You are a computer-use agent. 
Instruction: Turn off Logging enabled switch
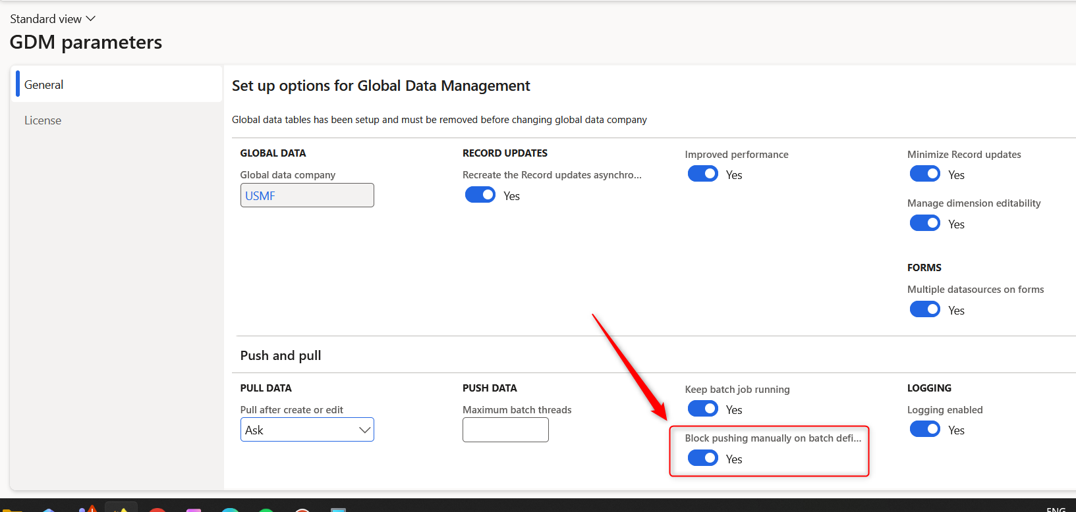(x=924, y=430)
